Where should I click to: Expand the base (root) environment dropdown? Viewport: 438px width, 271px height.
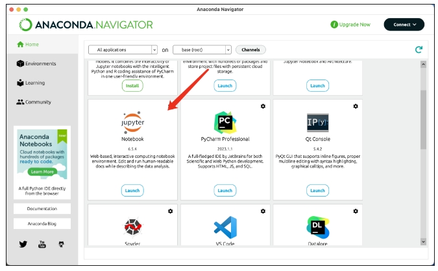202,50
